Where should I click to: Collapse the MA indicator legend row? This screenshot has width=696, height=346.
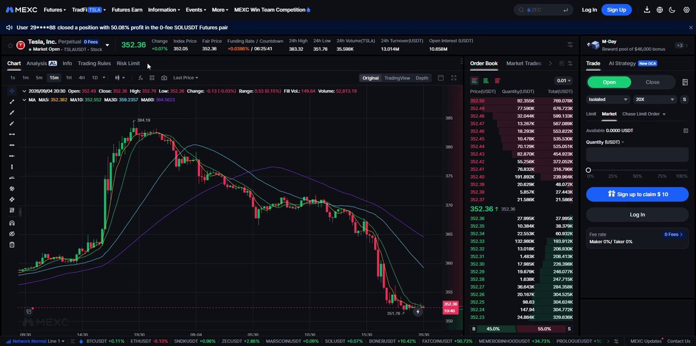[x=24, y=100]
